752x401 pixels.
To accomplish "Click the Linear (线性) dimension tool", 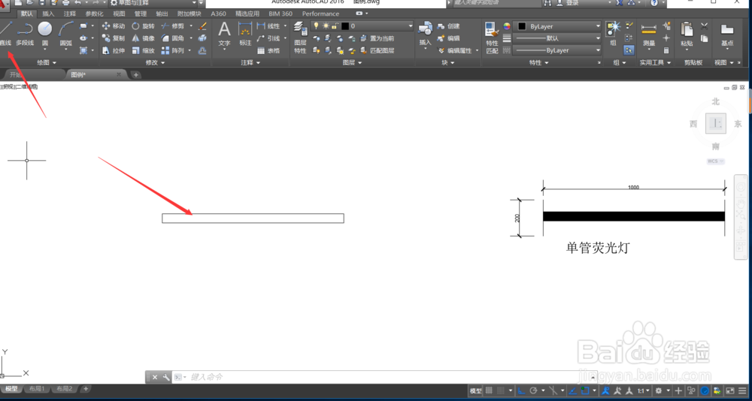I will coord(268,26).
